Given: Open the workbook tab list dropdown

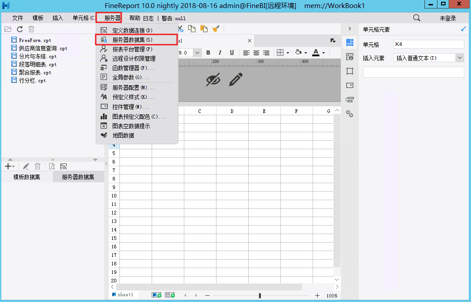Looking at the screenshot, I should pyautogui.click(x=333, y=41).
